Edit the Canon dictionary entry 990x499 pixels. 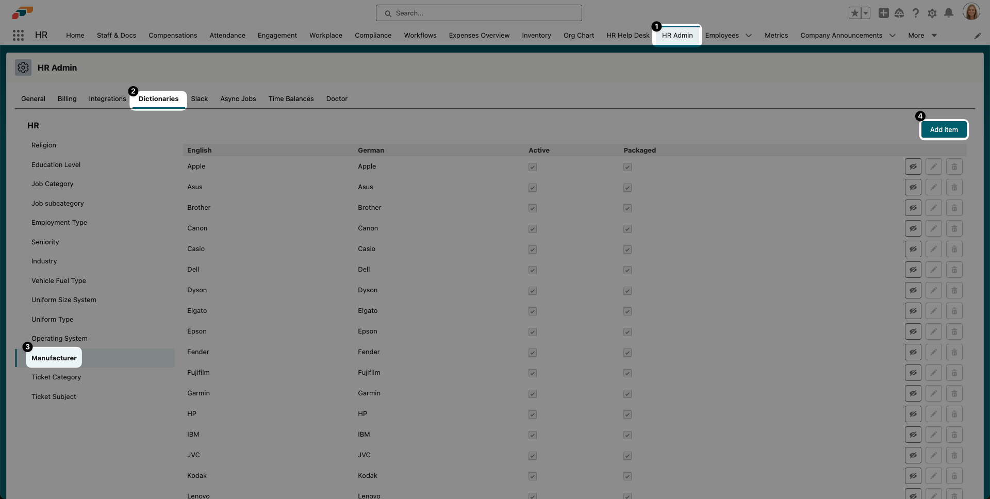coord(934,228)
